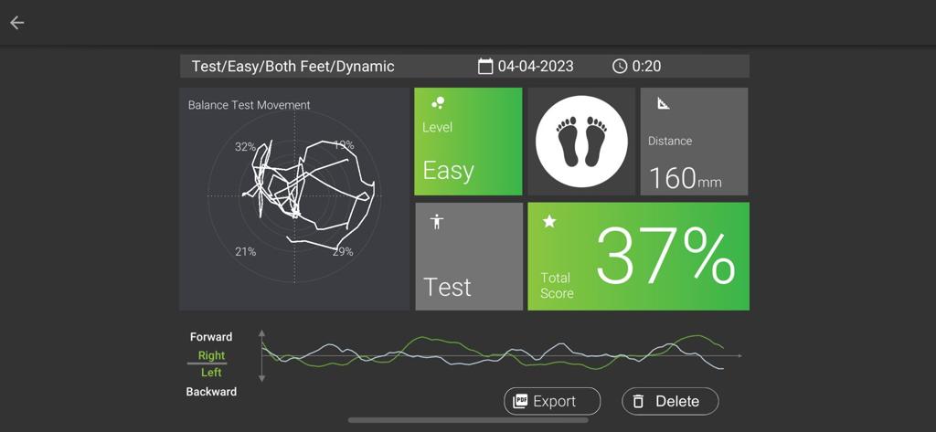Click the three-dots Level icon
The height and width of the screenshot is (432, 936).
click(x=438, y=102)
